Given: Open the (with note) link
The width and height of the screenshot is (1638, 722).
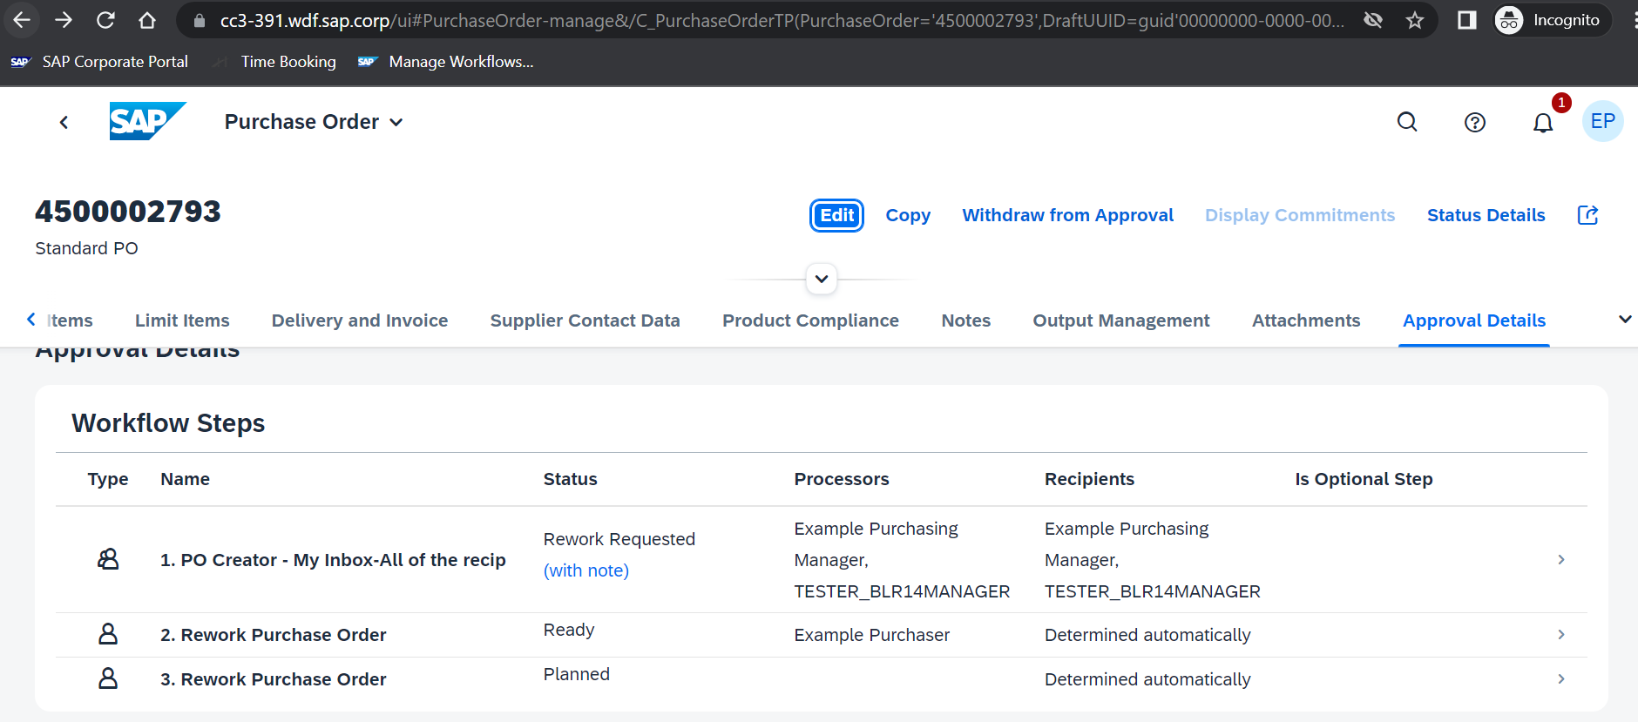Looking at the screenshot, I should [586, 570].
